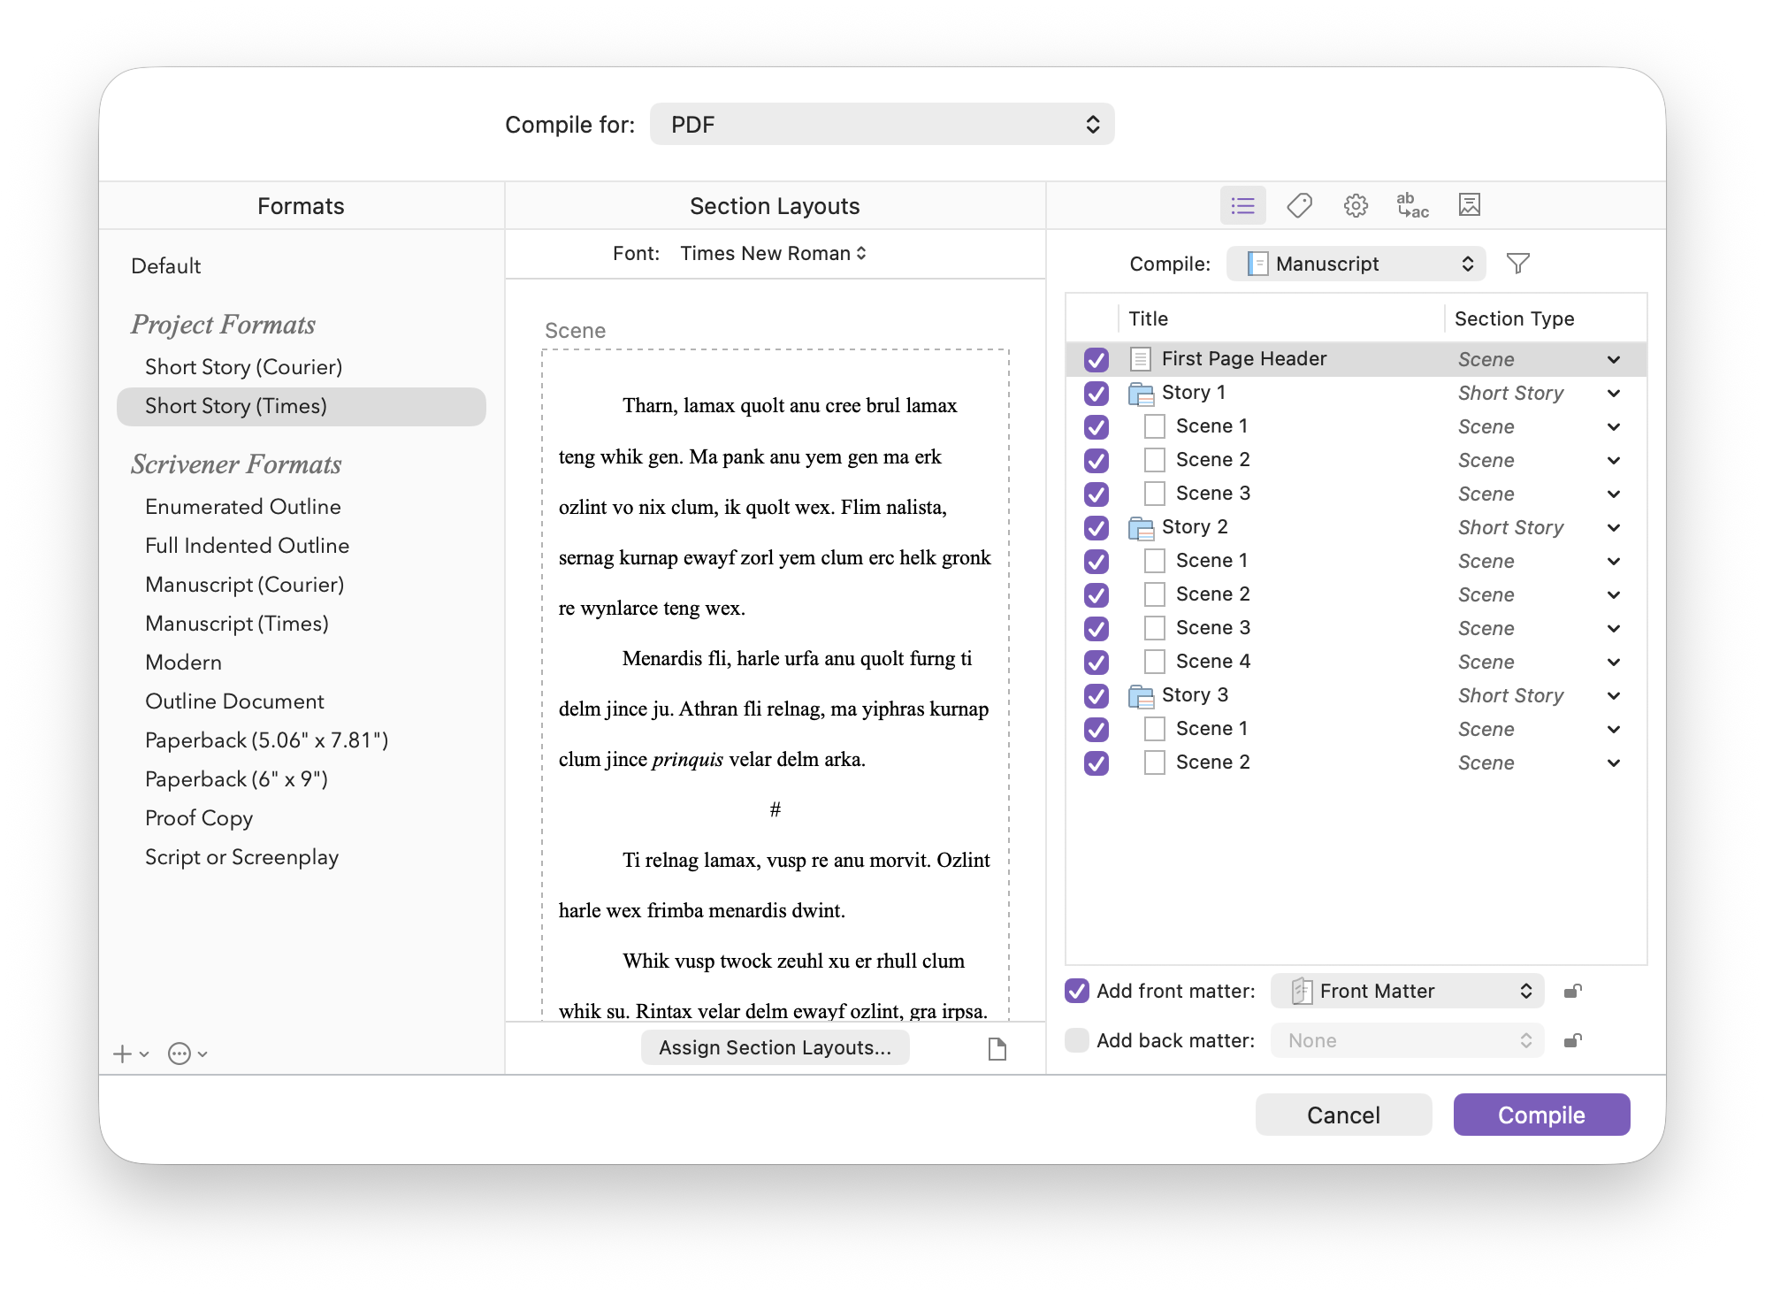1765x1295 pixels.
Task: Open the format actions ellipsis menu
Action: click(x=180, y=1054)
